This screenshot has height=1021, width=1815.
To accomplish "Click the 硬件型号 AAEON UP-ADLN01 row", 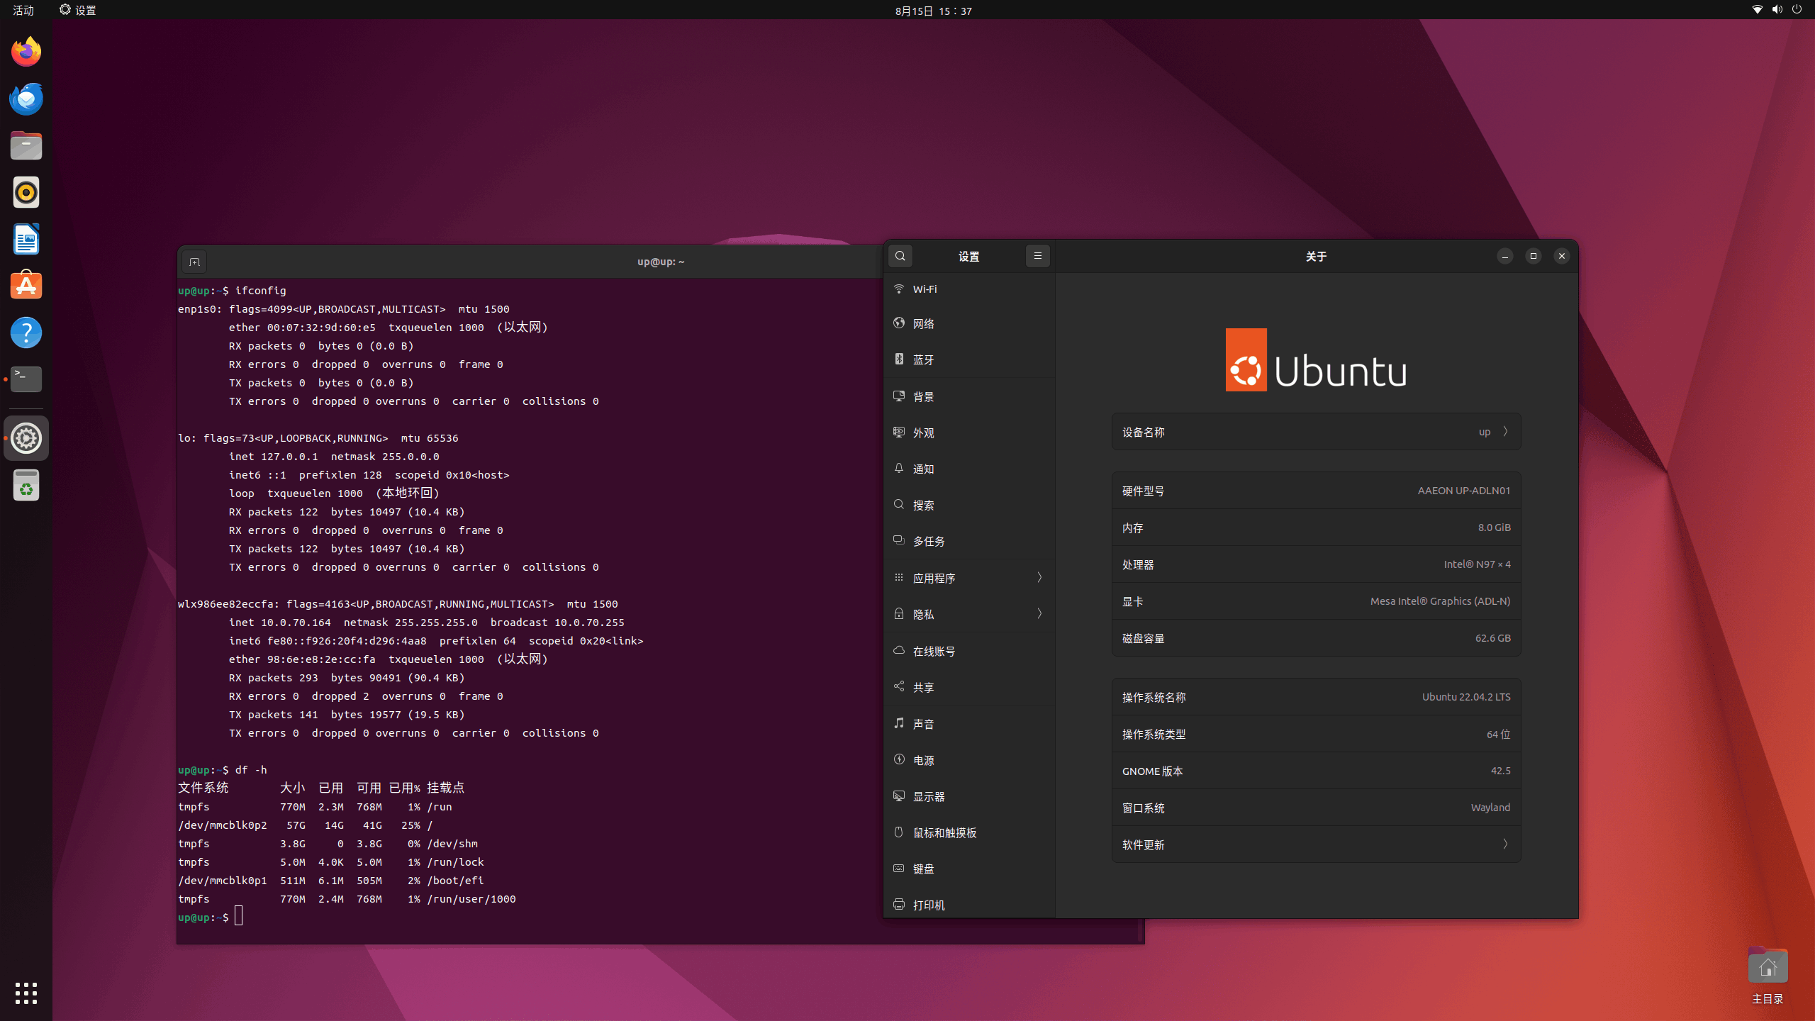I will click(x=1316, y=491).
